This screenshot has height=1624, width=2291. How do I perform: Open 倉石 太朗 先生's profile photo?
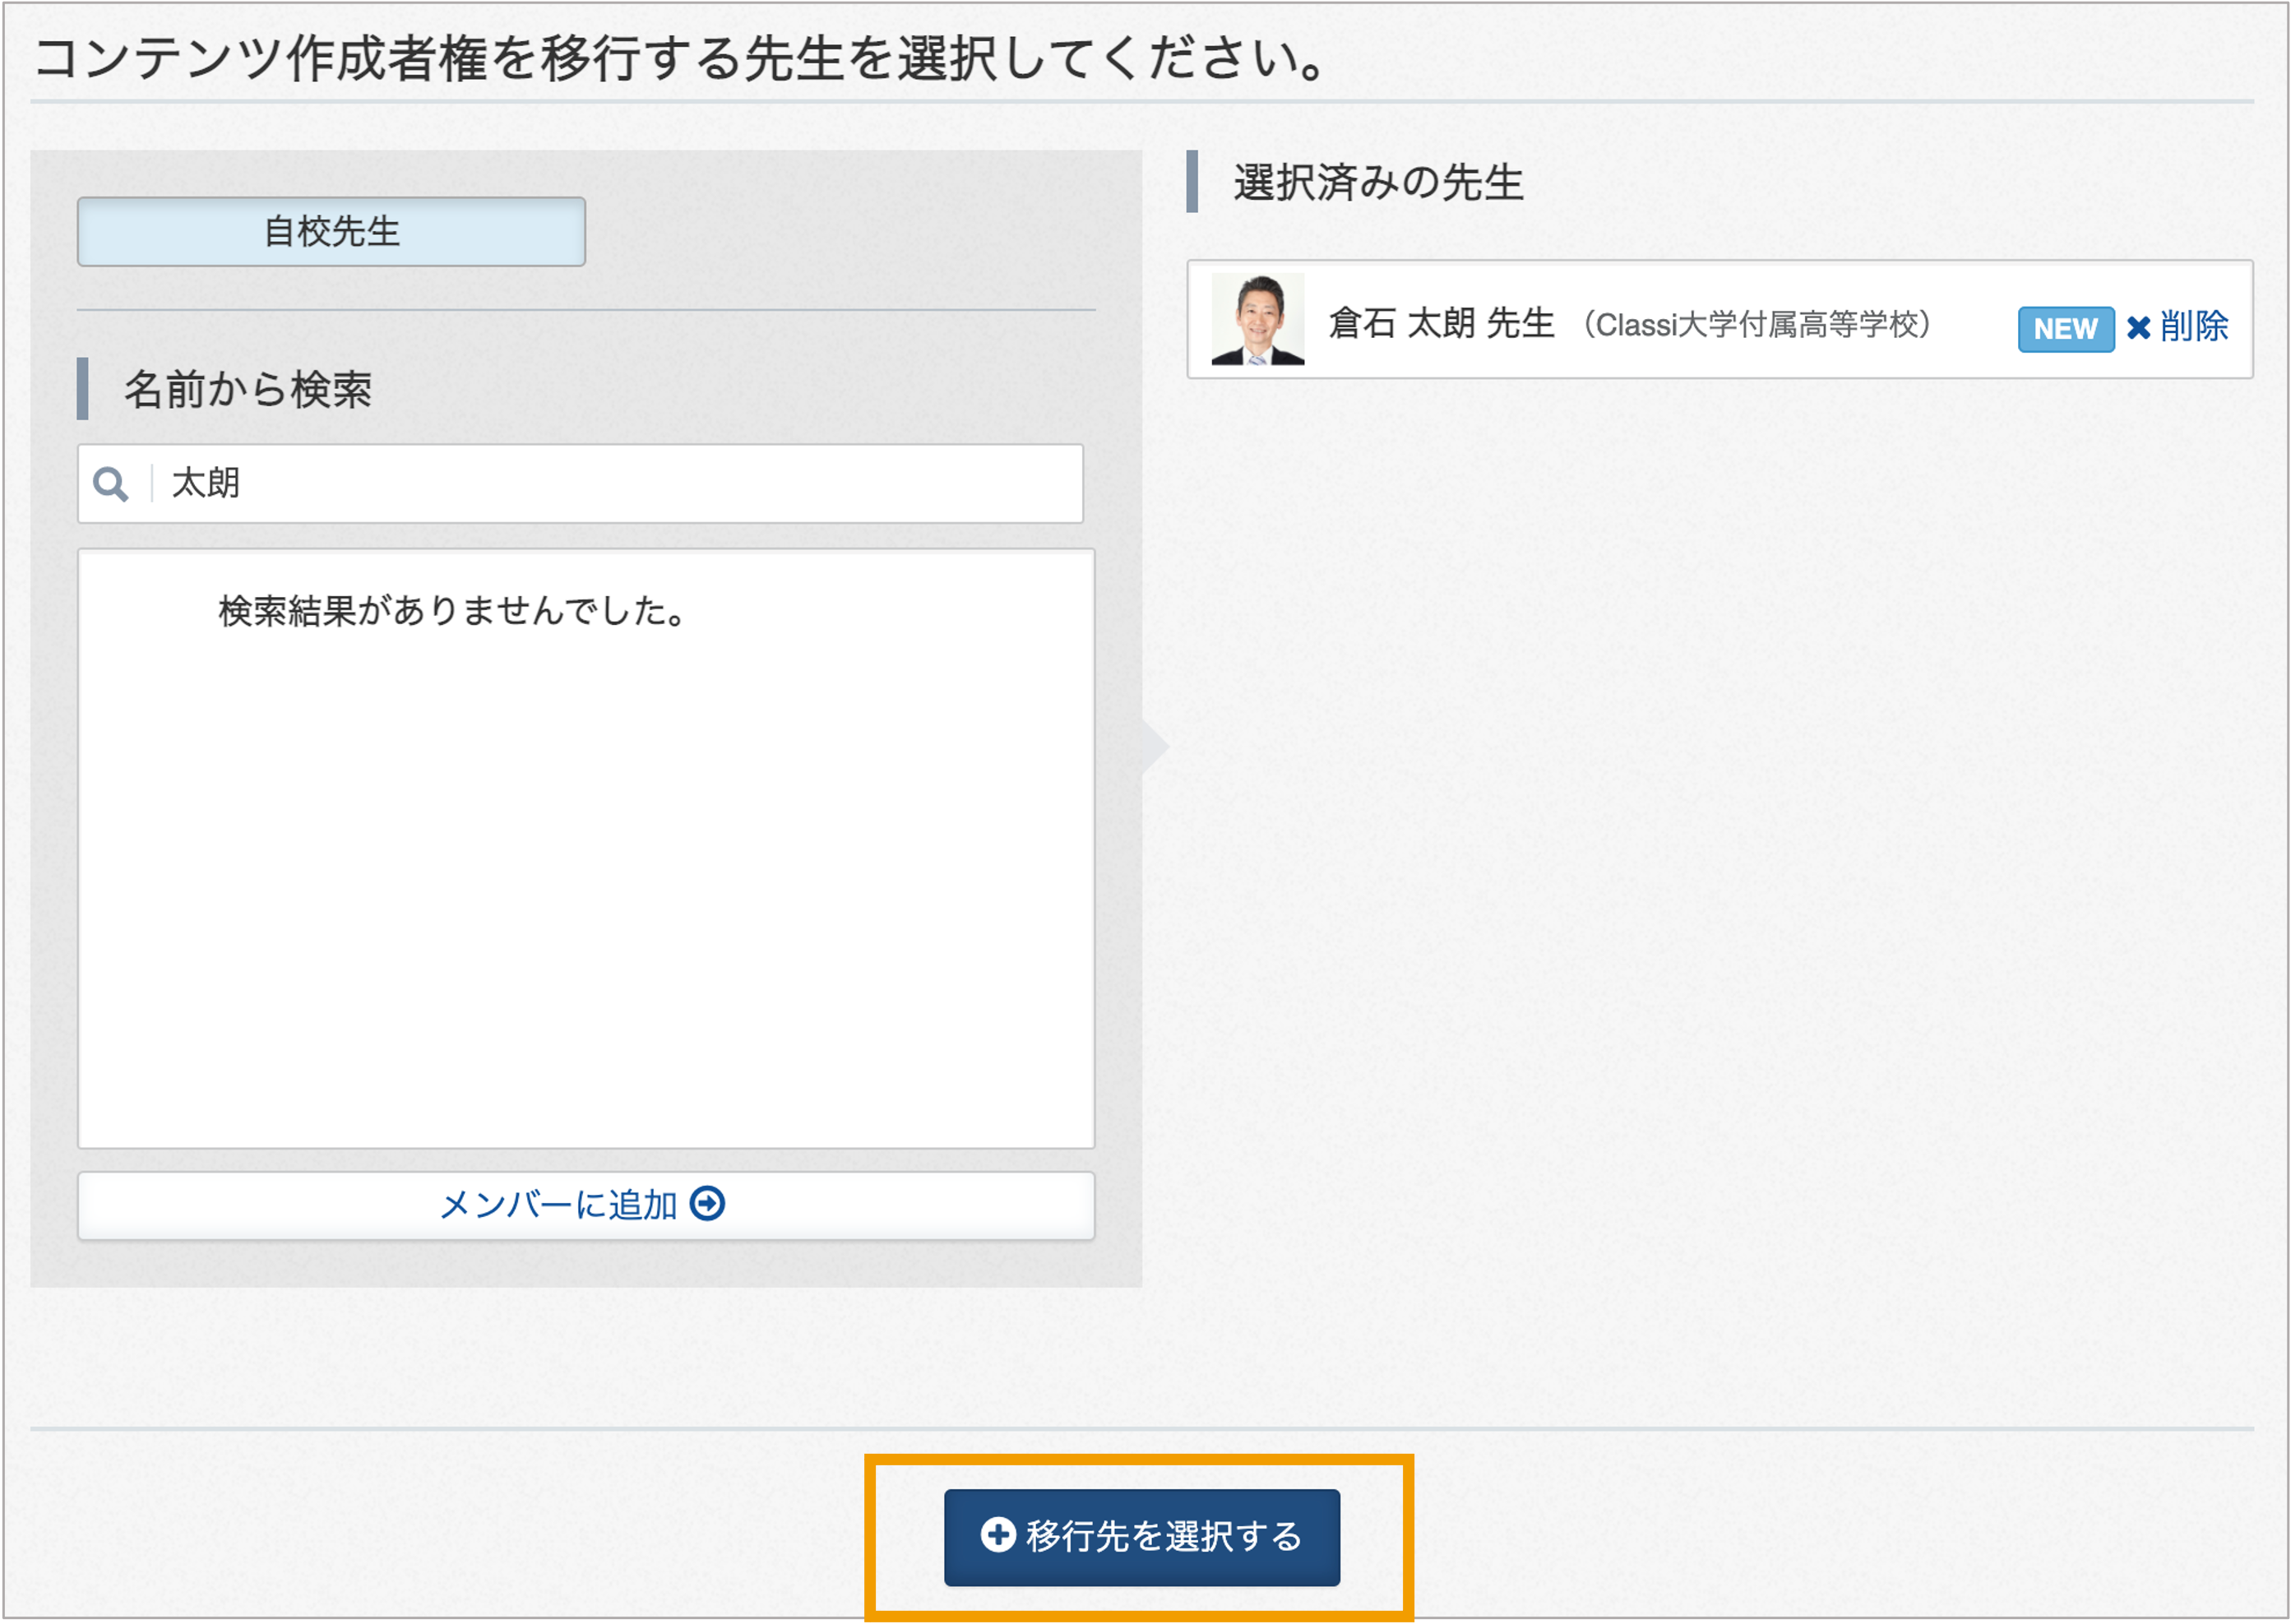tap(1258, 320)
